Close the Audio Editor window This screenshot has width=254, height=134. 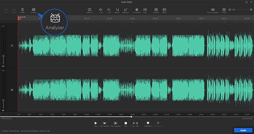[x=252, y=2]
